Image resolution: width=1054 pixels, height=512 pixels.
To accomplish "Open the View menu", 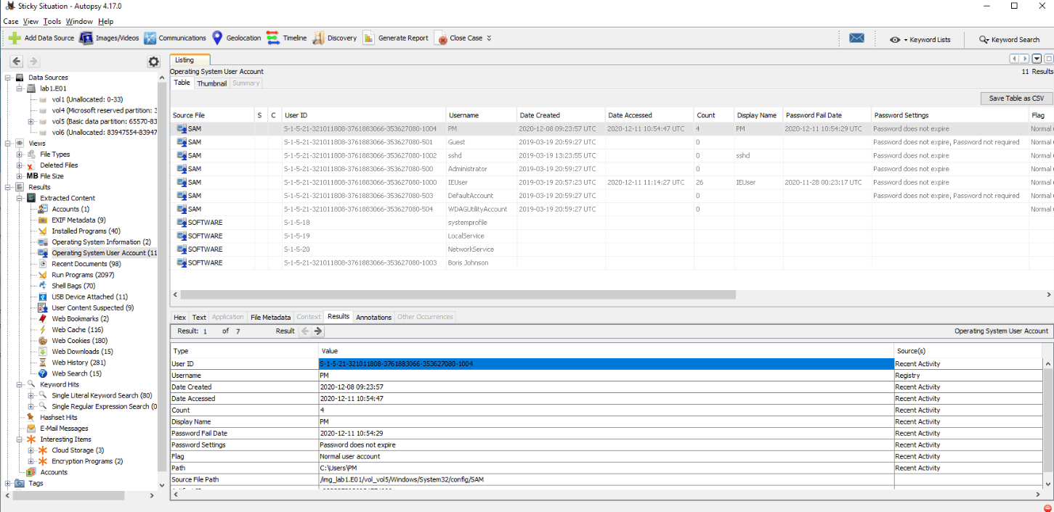I will [31, 22].
